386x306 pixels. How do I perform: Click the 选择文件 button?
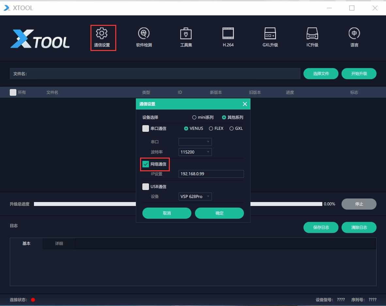(x=321, y=74)
